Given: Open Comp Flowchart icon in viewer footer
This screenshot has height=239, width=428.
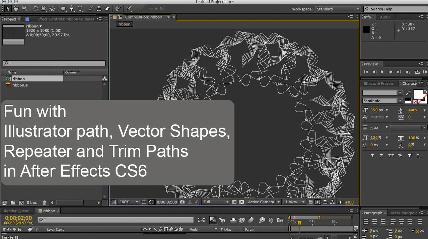Looking at the screenshot, I should [332, 202].
